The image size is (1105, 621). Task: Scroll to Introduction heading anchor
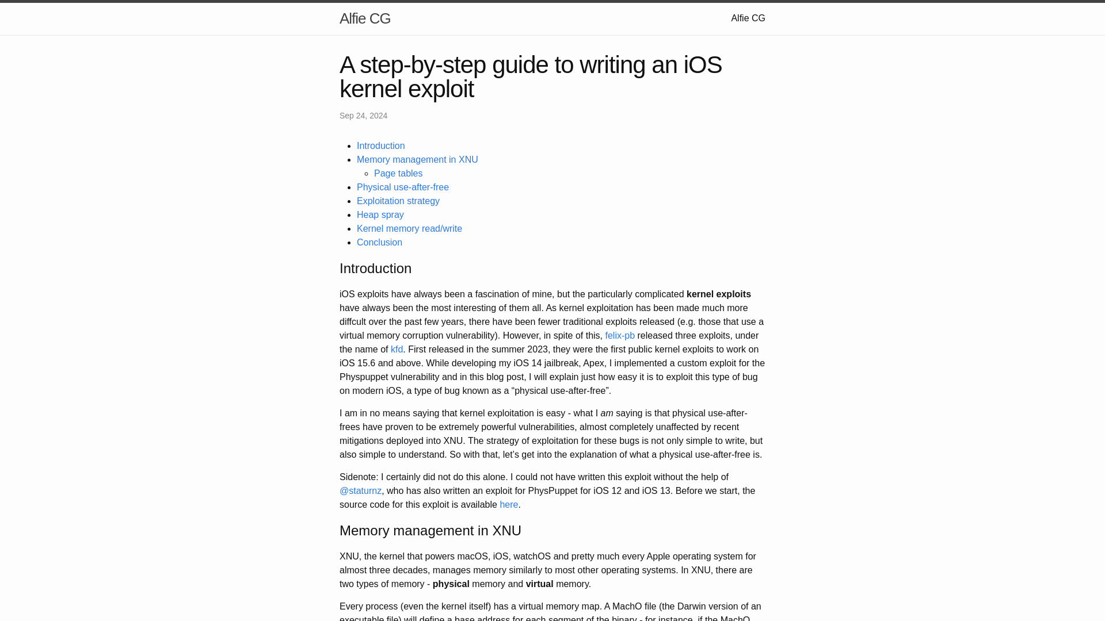coord(375,269)
